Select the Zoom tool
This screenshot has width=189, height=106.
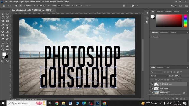pos(3,50)
